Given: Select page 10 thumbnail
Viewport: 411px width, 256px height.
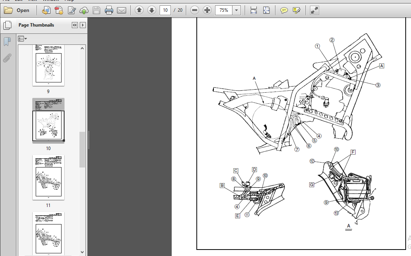Looking at the screenshot, I should point(48,120).
